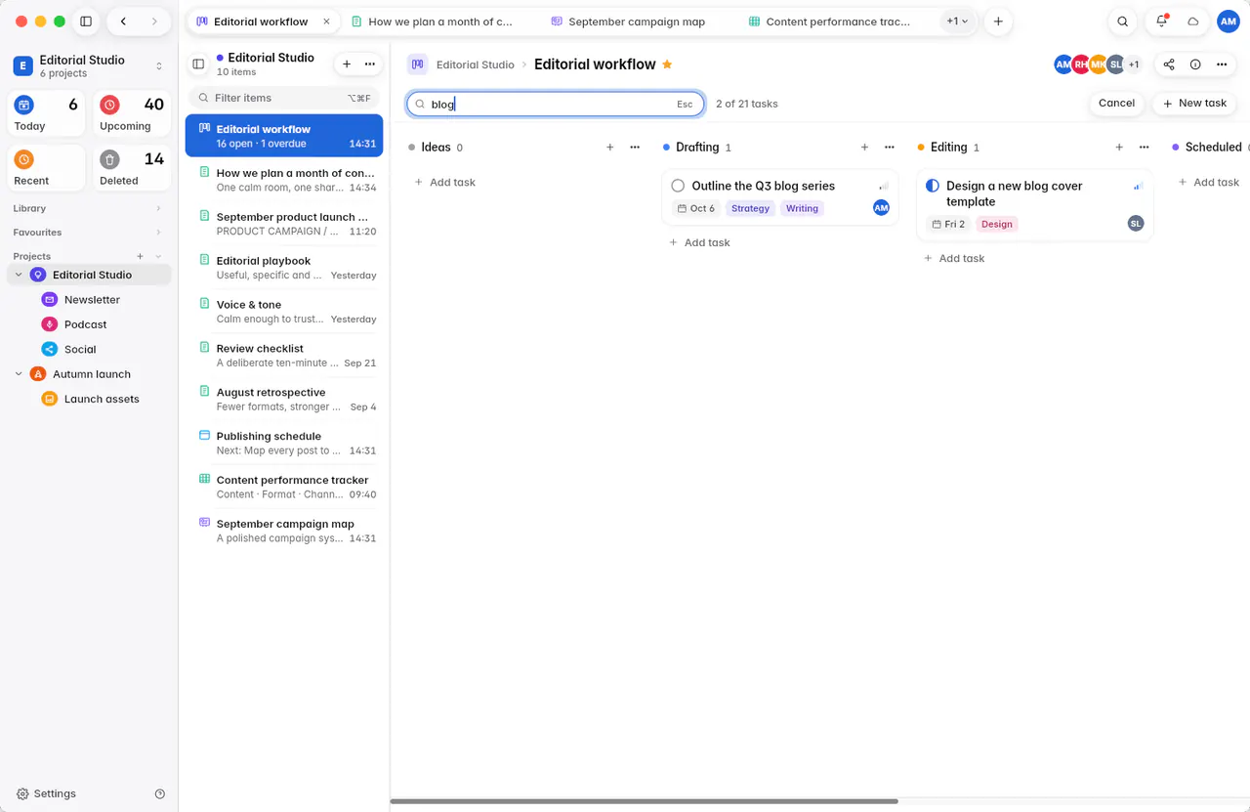1250x812 pixels.
Task: Click the task search field containing blog
Action: click(556, 104)
